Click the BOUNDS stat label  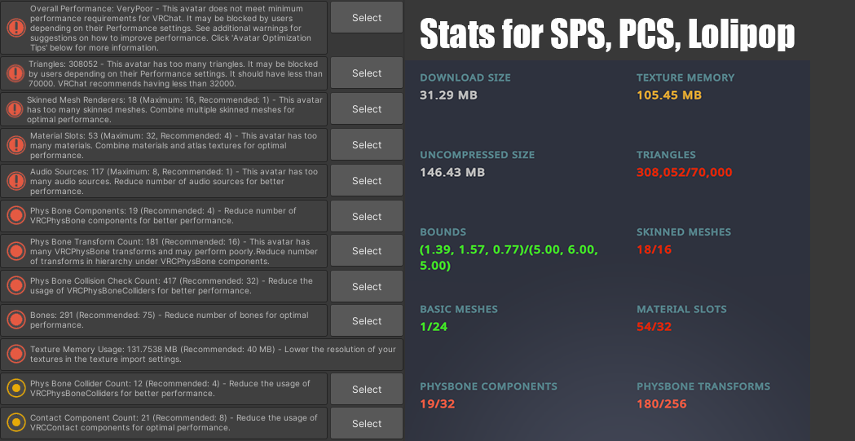click(443, 232)
